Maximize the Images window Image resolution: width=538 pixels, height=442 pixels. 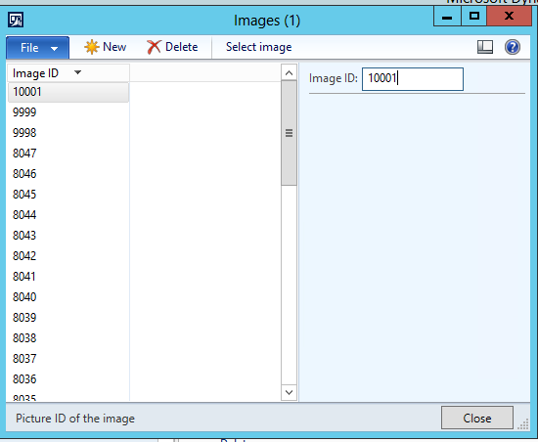(473, 16)
